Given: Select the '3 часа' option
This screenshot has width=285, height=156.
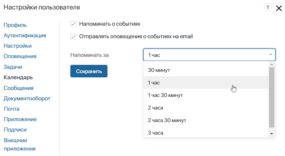Looking at the screenshot, I should [x=206, y=133].
